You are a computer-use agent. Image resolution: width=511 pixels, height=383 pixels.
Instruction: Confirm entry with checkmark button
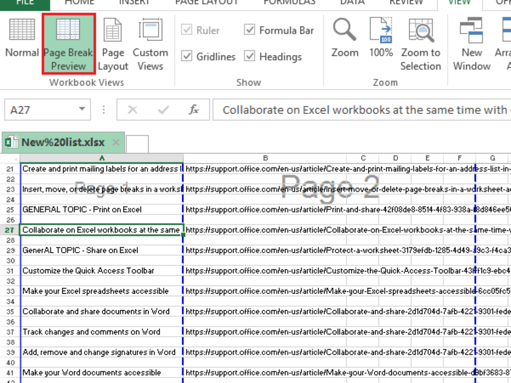[x=163, y=110]
